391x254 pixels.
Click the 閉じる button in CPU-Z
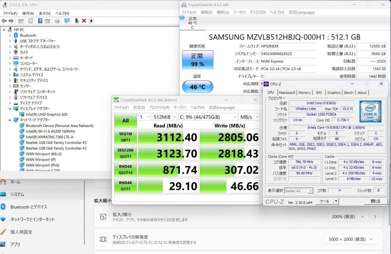click(x=375, y=201)
